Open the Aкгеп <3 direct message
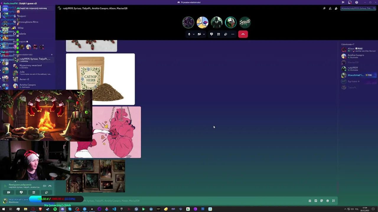 33,79
